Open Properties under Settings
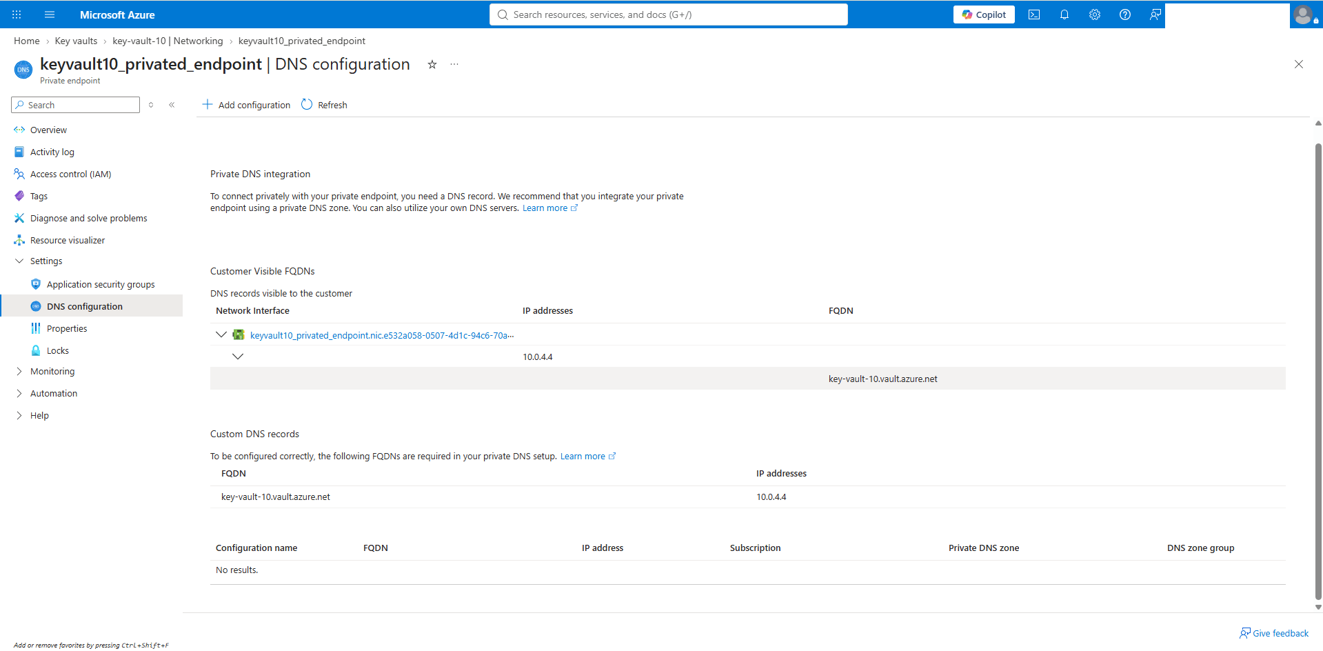The width and height of the screenshot is (1323, 651). (67, 328)
